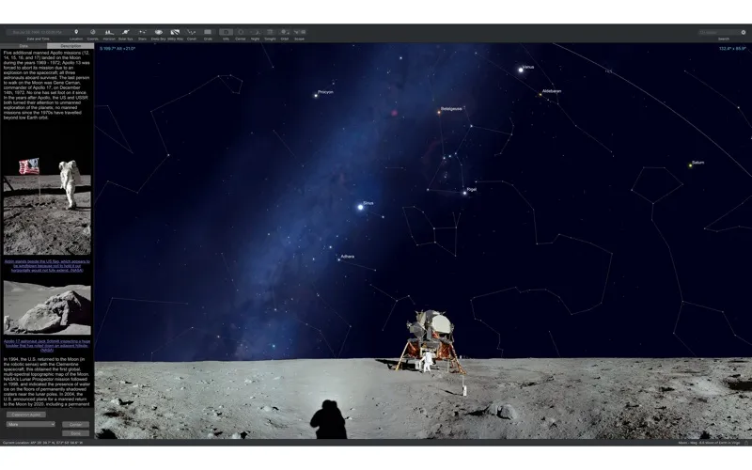Select the Solar Sys toolbar icon
The image size is (752, 470).
tap(125, 32)
